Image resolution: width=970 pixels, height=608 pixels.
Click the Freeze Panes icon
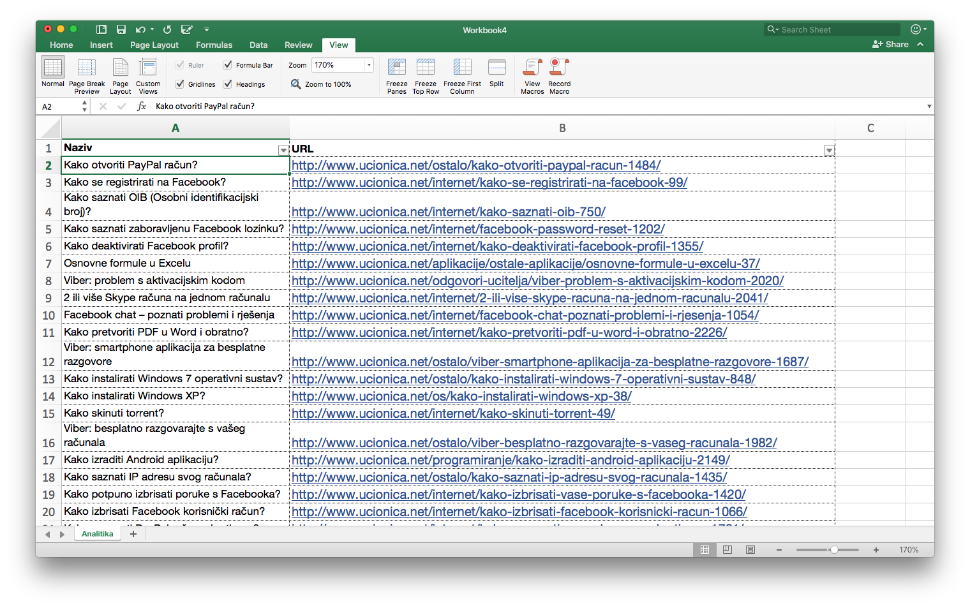tap(396, 68)
